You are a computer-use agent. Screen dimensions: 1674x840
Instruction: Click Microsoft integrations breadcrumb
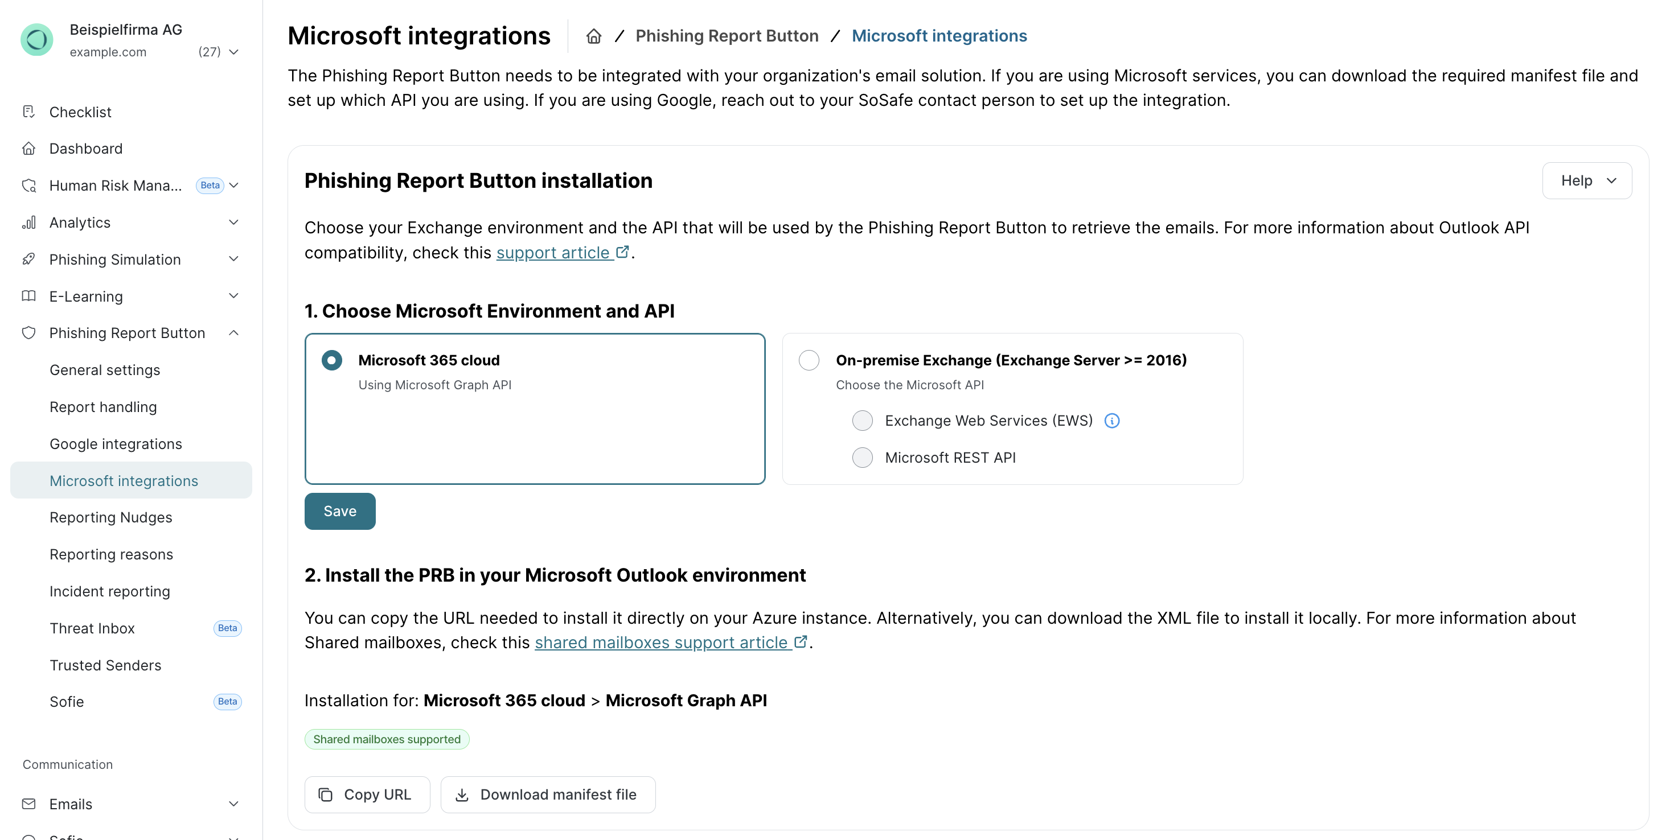pyautogui.click(x=939, y=36)
